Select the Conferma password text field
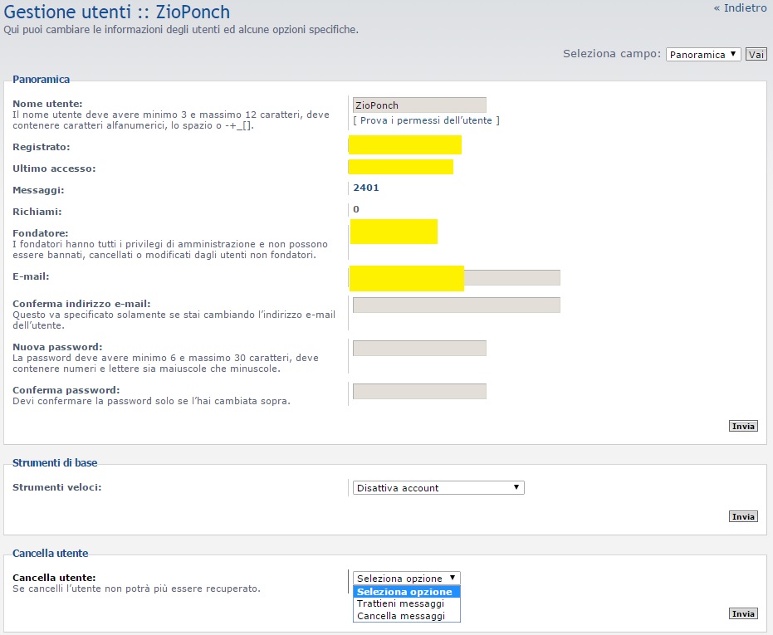This screenshot has width=773, height=635. click(x=419, y=391)
